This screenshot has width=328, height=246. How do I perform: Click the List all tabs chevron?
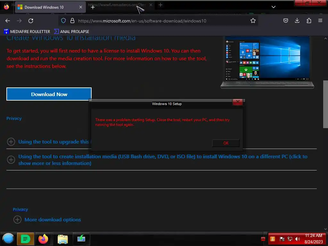point(274,7)
